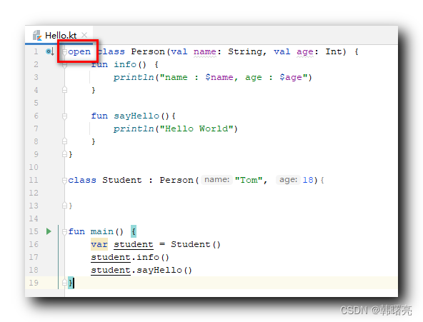Click the println call on line 3
Screen dimensions: 423x322
pyautogui.click(x=134, y=77)
